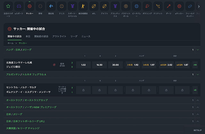205x134 pixels.
Task: Bet on away win odds 30.00
Action: click(115, 65)
